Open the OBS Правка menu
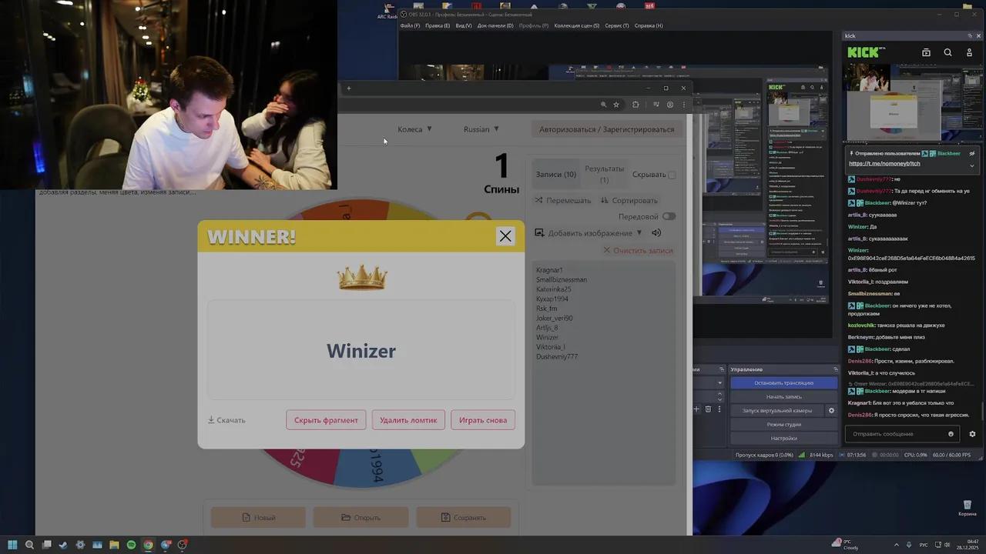 (x=438, y=25)
